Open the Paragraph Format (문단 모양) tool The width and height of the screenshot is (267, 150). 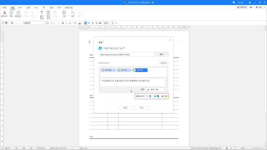pos(48,13)
